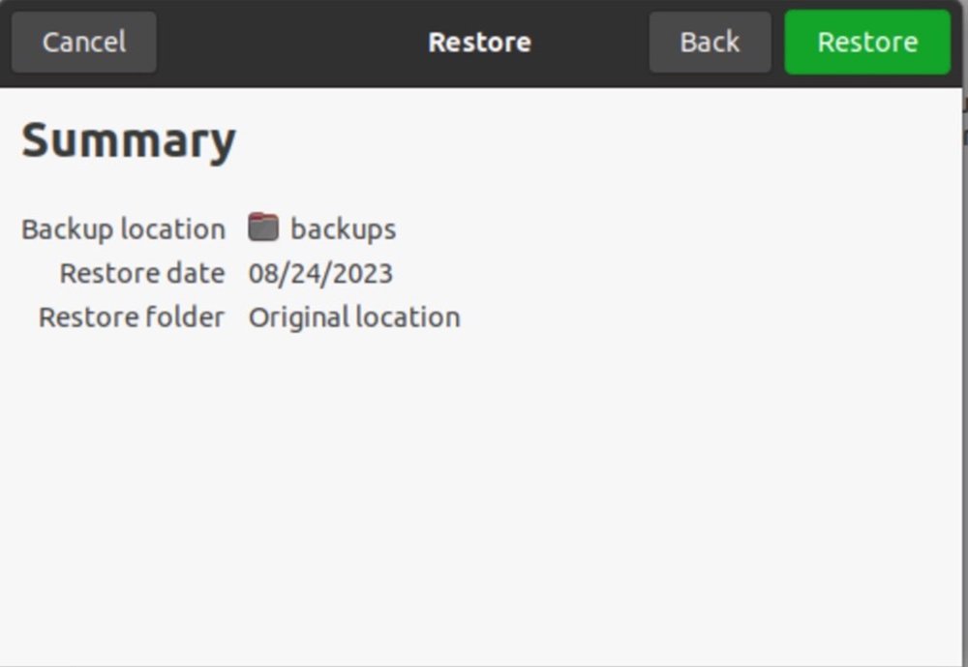
Task: Select the Backup location label
Action: coord(122,228)
